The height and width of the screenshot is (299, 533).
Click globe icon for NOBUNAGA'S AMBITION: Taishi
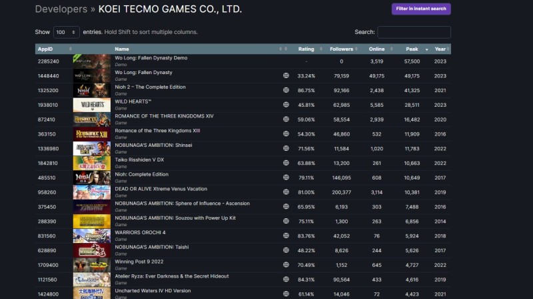point(286,250)
